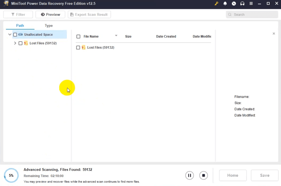281x186 pixels.
Task: Click the key register icon in title bar
Action: coord(216,3)
